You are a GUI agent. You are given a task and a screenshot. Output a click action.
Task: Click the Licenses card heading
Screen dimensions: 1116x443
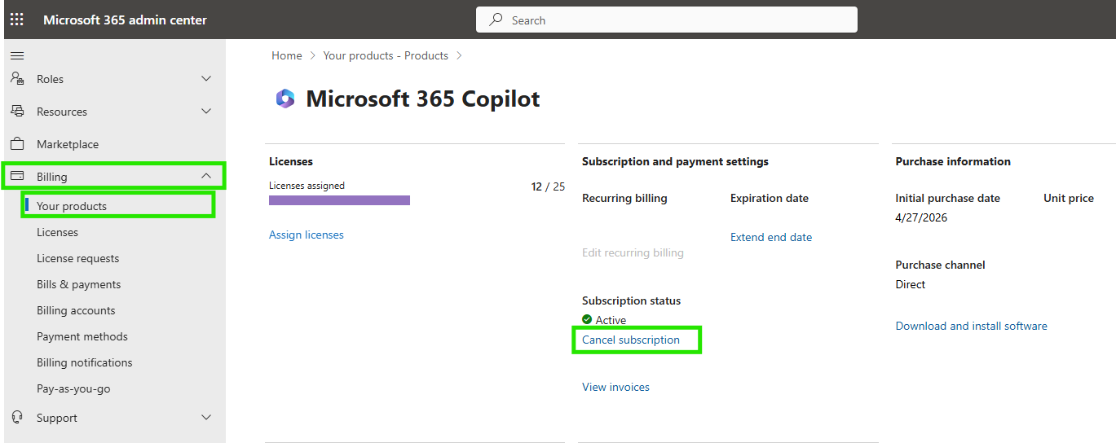click(291, 161)
